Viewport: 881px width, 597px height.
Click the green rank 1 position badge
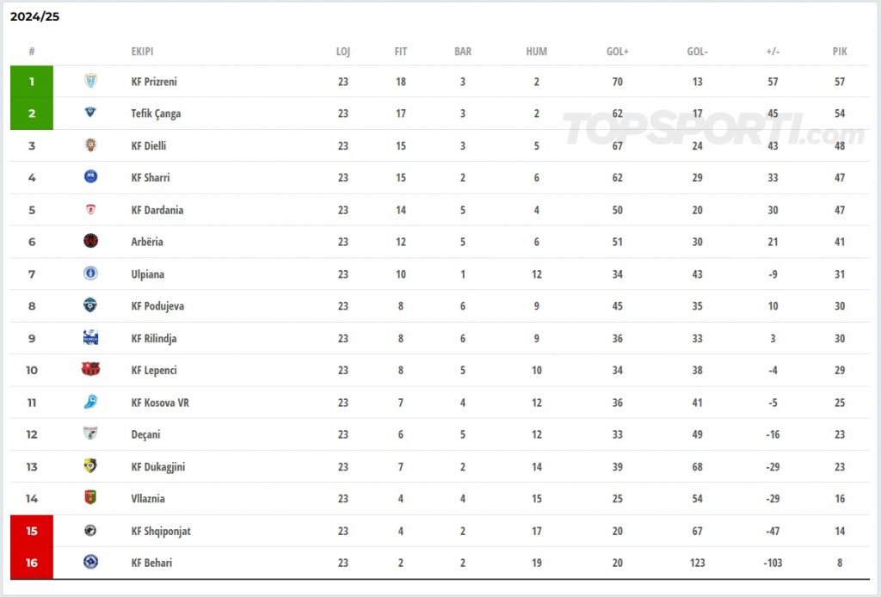tap(32, 82)
